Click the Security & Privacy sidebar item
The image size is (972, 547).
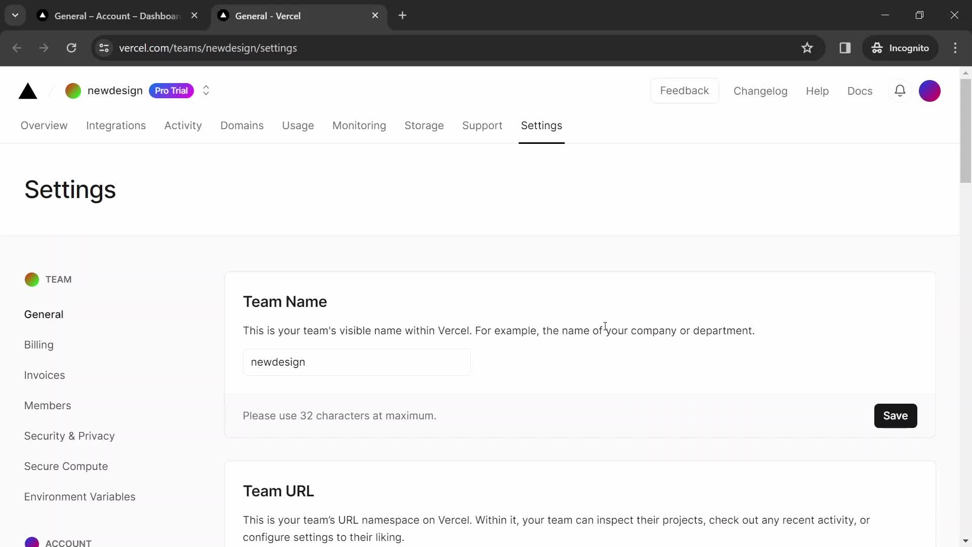click(x=69, y=437)
